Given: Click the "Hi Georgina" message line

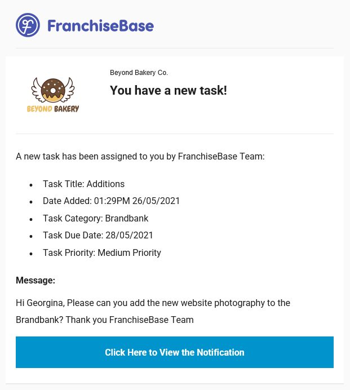Looking at the screenshot, I should (x=153, y=303).
